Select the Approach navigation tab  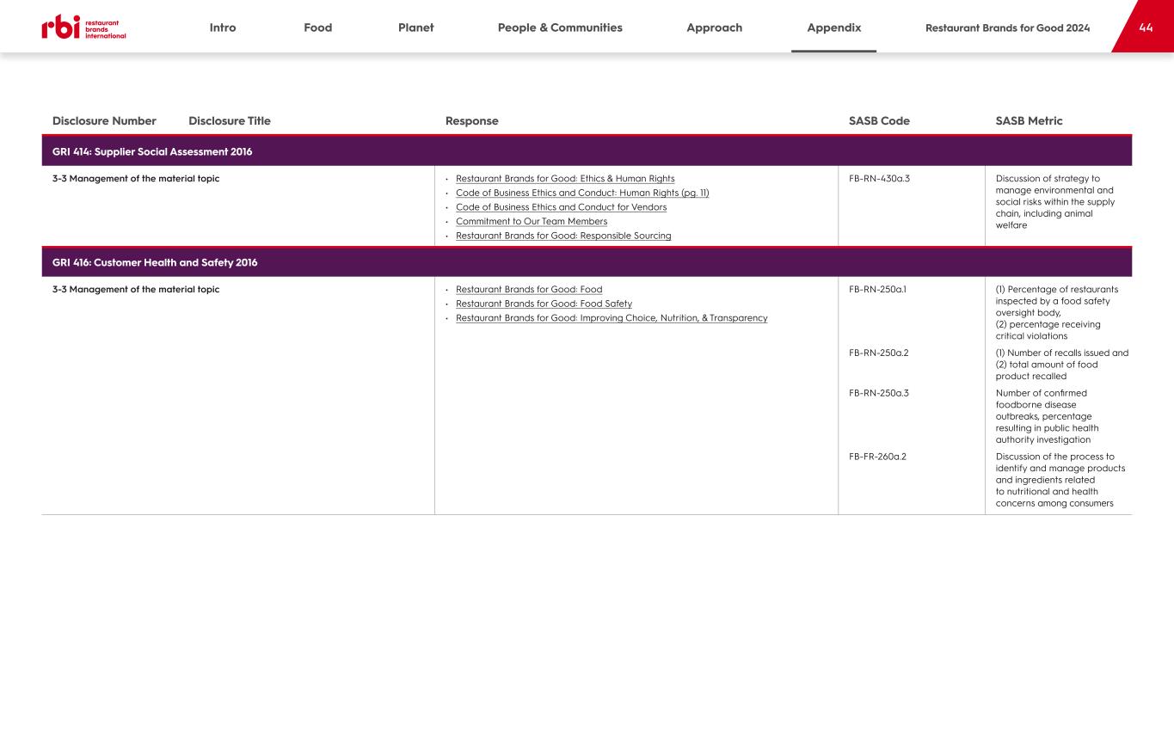714,28
